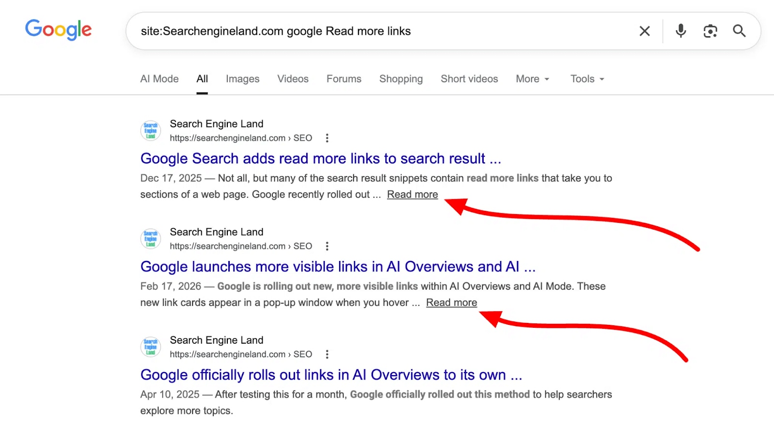The image size is (774, 437).
Task: Open the three-dot menu on the third result
Action: [x=327, y=354]
